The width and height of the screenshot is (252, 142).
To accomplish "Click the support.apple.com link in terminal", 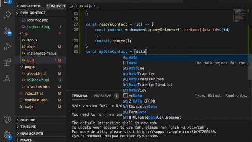I will coord(176,131).
